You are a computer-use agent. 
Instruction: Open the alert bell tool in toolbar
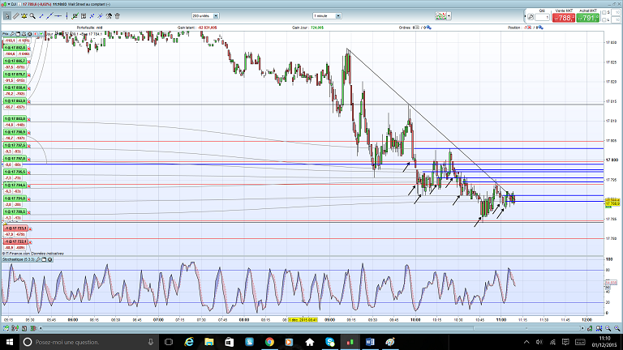(24, 16)
